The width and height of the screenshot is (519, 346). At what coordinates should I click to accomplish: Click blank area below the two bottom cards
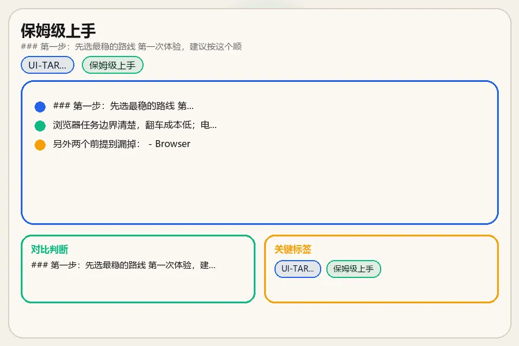(259, 319)
